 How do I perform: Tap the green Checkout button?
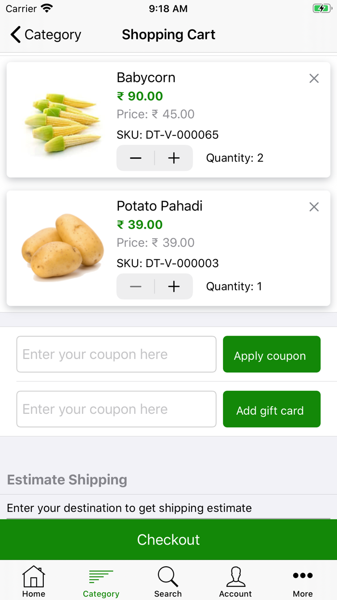pyautogui.click(x=168, y=539)
